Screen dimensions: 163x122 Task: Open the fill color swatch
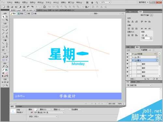[7, 73]
